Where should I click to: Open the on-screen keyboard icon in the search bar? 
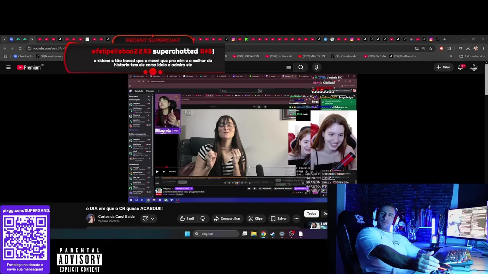(x=289, y=67)
